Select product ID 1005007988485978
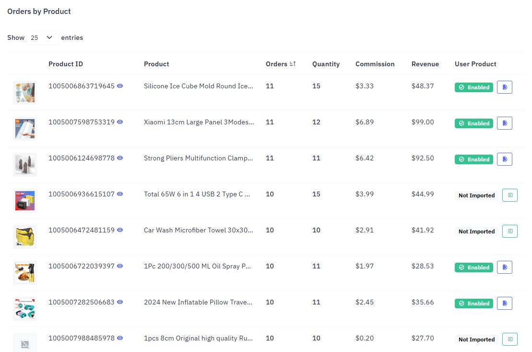The image size is (532, 352). tap(82, 338)
